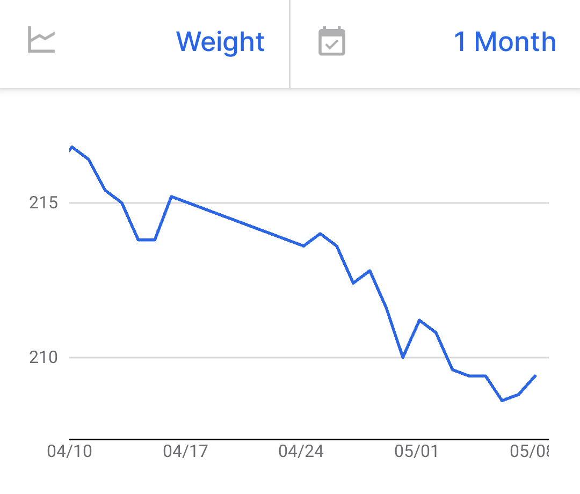The width and height of the screenshot is (580, 494).
Task: Click the peak near 04/17 on the line
Action: 171,197
